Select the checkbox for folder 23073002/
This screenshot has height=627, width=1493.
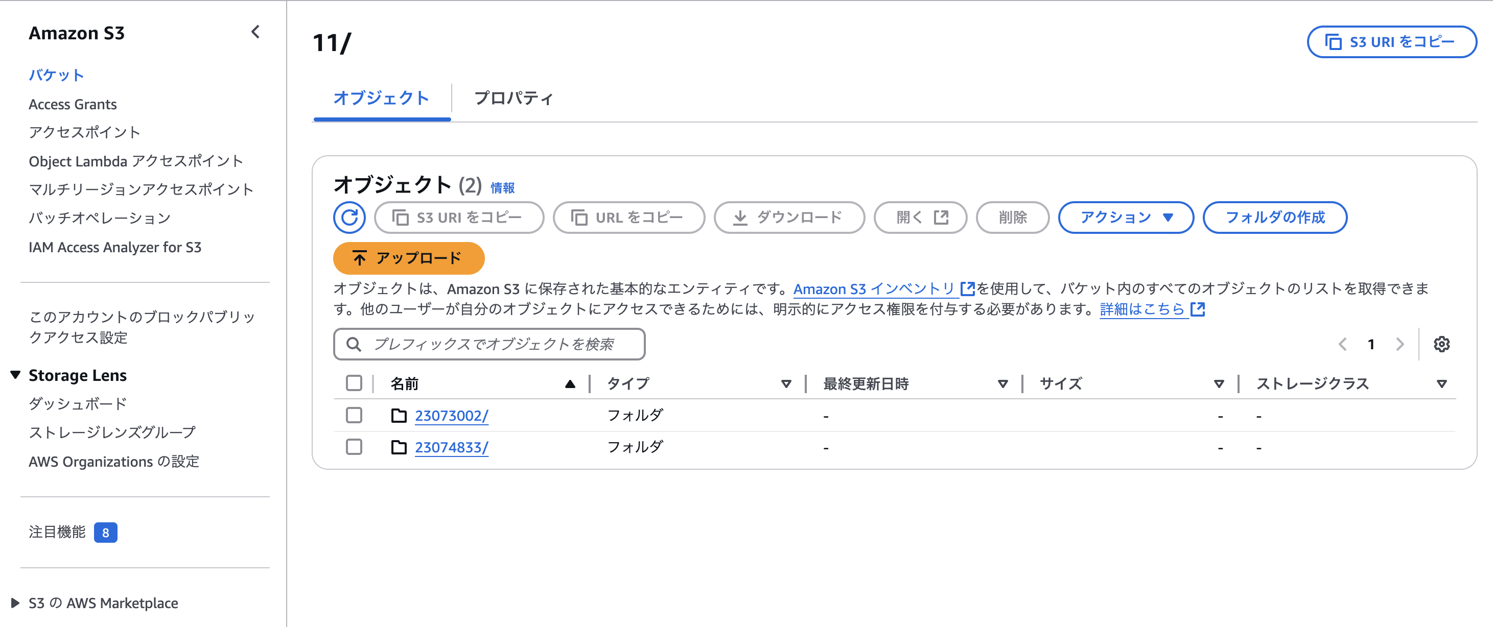click(x=354, y=415)
